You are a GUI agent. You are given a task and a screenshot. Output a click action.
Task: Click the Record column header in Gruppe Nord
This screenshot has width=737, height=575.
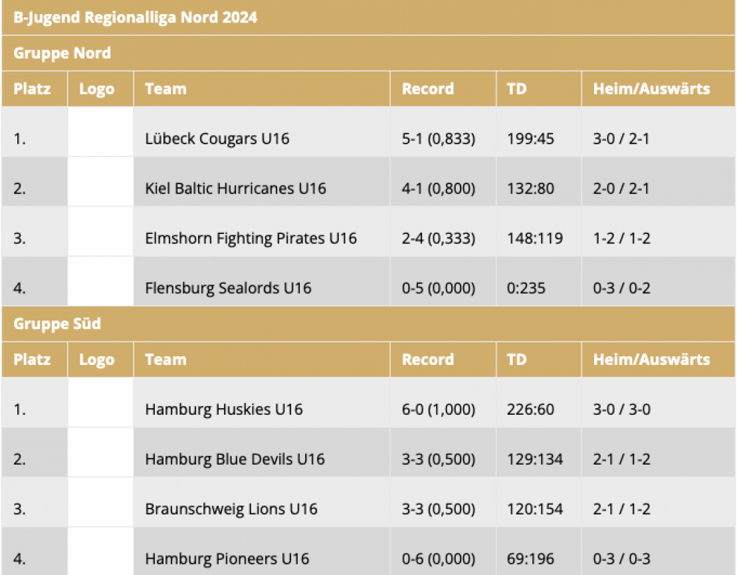coord(427,89)
